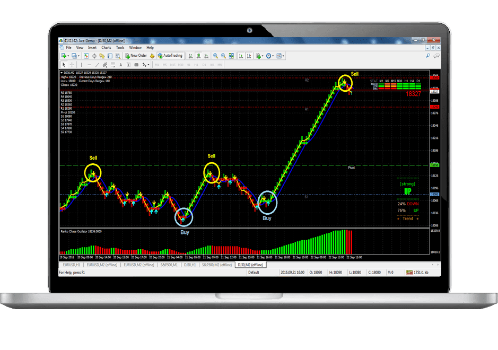
Task: Toggle chart Auto Scroll
Action: 241,56
